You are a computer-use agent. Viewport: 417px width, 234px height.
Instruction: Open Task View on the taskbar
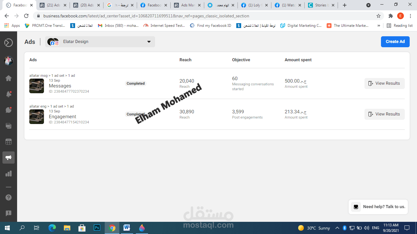pyautogui.click(x=37, y=228)
